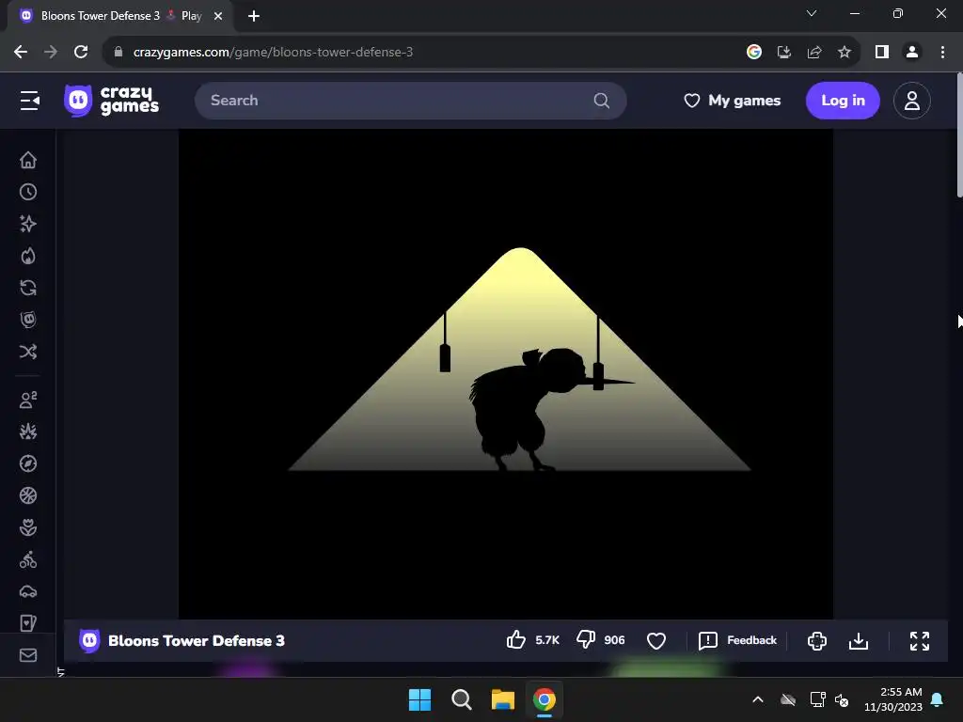This screenshot has width=963, height=722.
Task: Open the Chrome profile button
Action: [x=912, y=53]
